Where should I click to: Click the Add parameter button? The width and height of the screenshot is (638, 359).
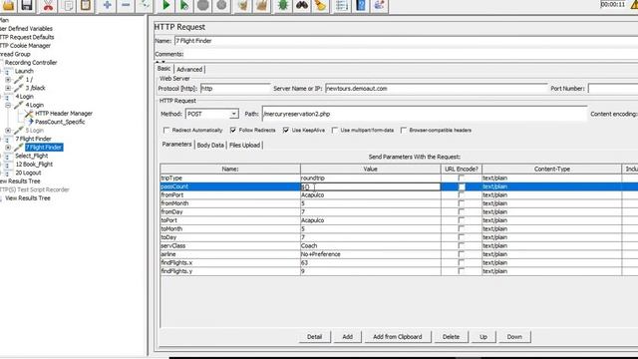348,337
